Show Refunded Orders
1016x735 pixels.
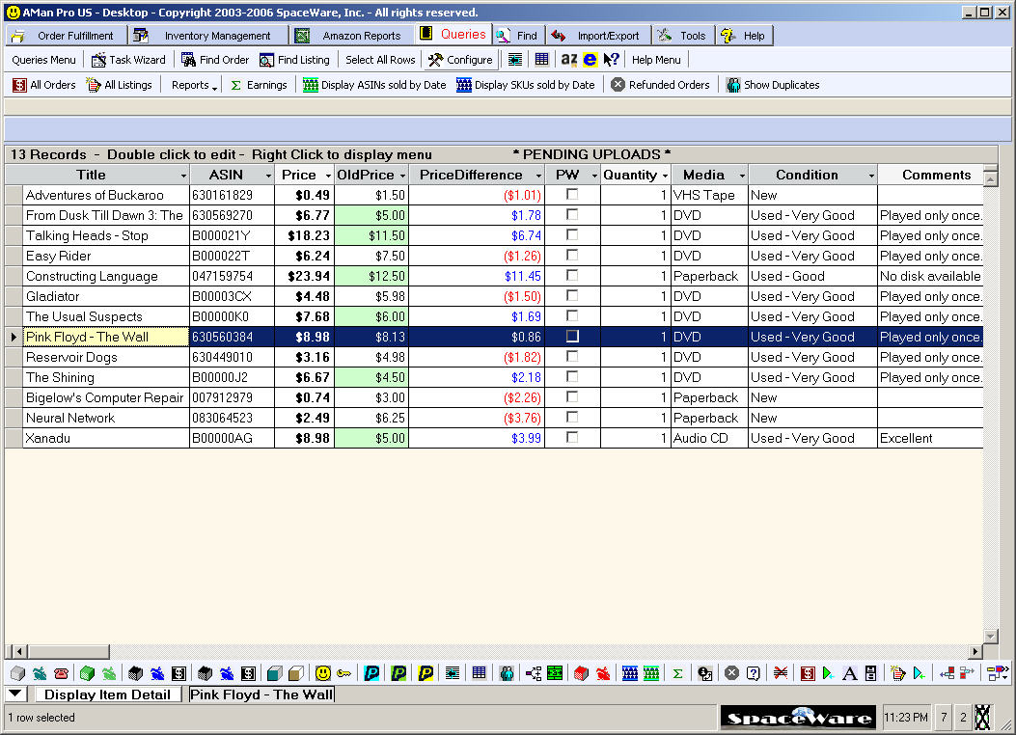(660, 85)
